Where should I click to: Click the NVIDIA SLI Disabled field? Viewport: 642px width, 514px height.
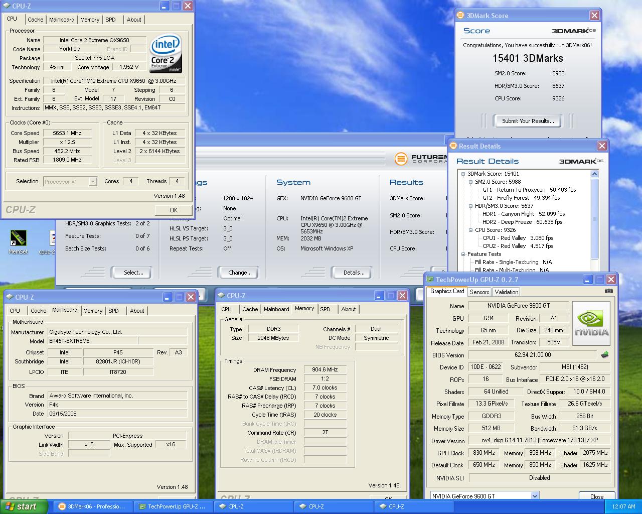[539, 478]
